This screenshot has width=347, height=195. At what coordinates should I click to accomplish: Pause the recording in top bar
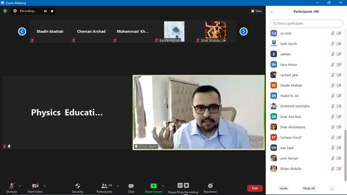click(x=45, y=11)
